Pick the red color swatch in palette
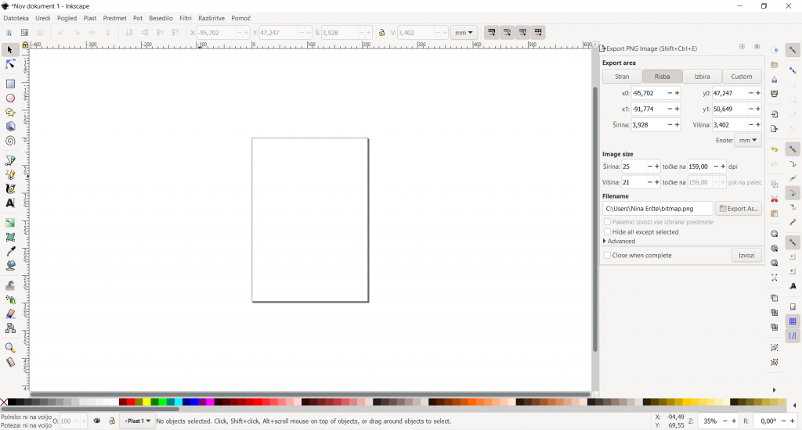The height and width of the screenshot is (430, 802). click(x=131, y=403)
